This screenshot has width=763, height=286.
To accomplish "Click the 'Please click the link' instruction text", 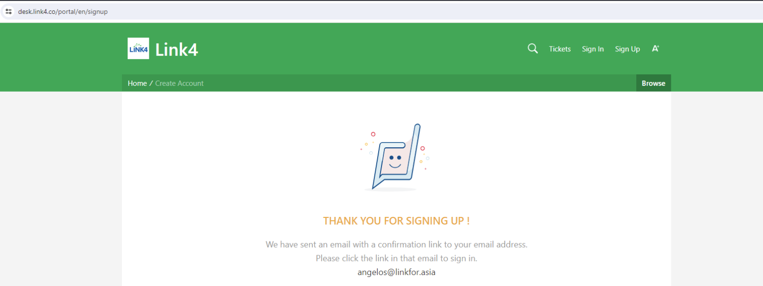I will pos(396,258).
